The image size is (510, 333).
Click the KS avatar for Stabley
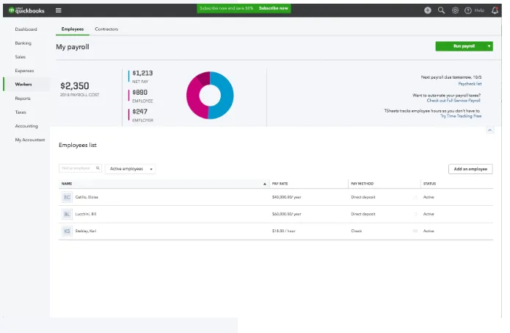pyautogui.click(x=67, y=231)
